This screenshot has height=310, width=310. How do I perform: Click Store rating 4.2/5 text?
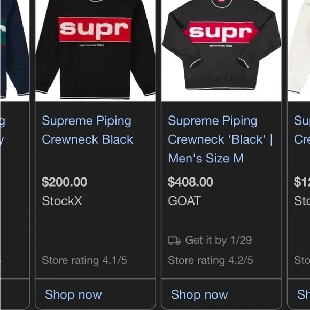[211, 260]
